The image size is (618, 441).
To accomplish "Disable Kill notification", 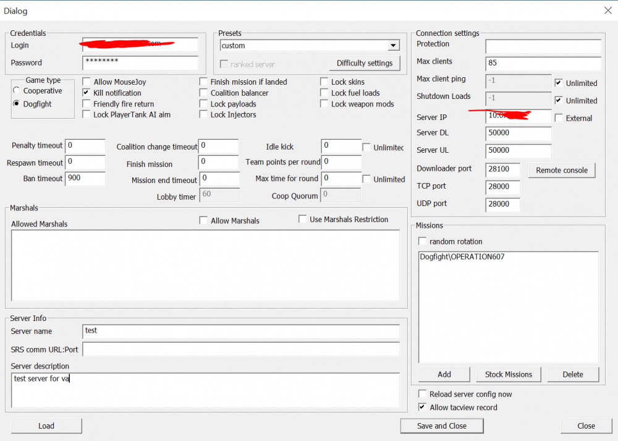I will (86, 92).
